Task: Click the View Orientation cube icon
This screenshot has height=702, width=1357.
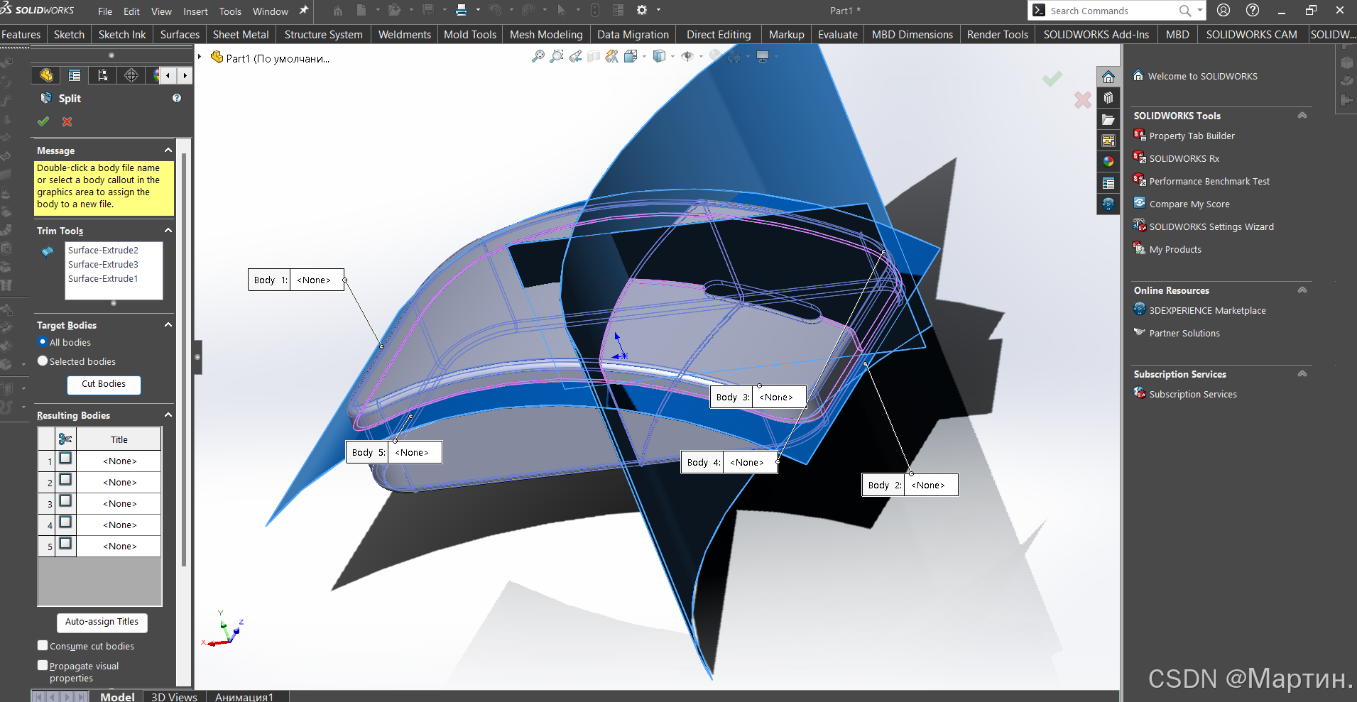Action: 631,56
